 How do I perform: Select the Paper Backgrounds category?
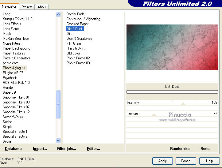tap(17, 48)
